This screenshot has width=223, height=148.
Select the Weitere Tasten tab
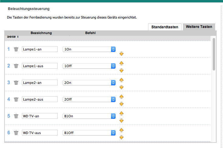(x=199, y=27)
